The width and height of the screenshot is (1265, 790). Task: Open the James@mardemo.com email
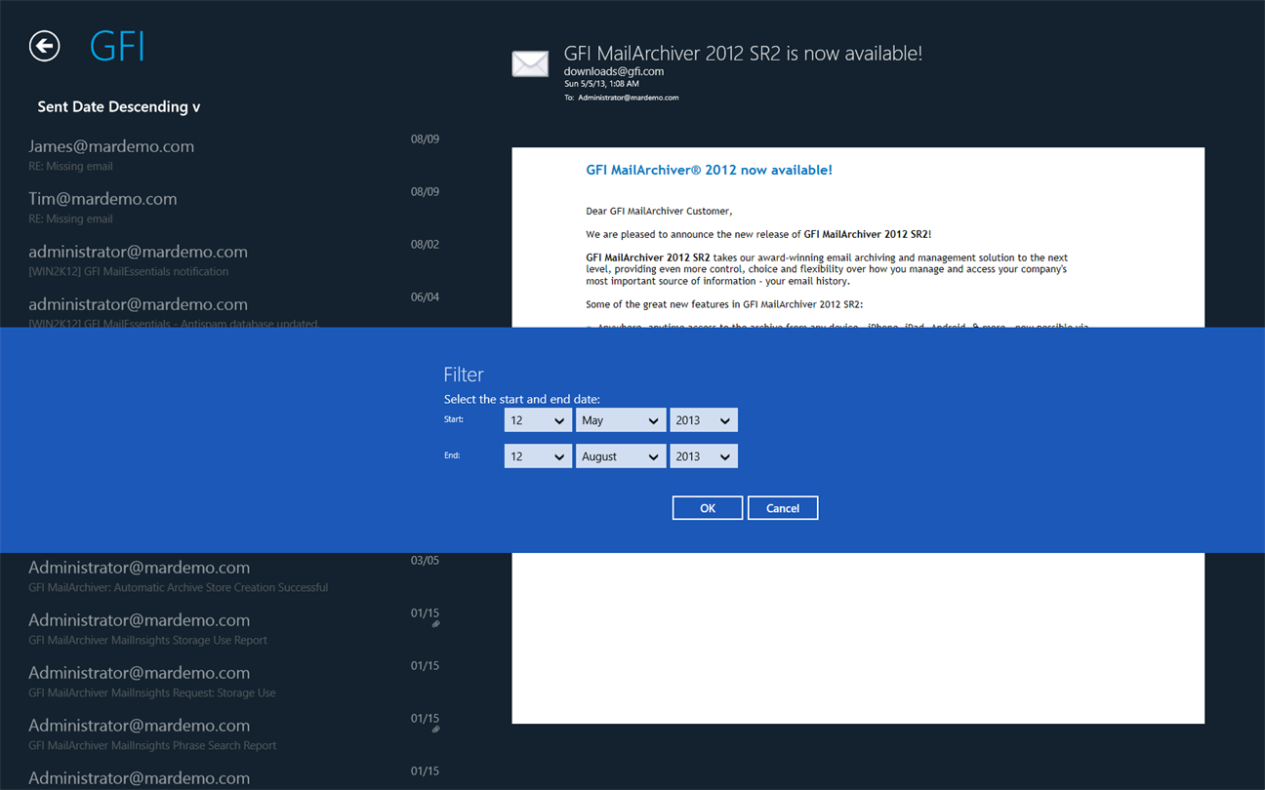tap(234, 154)
